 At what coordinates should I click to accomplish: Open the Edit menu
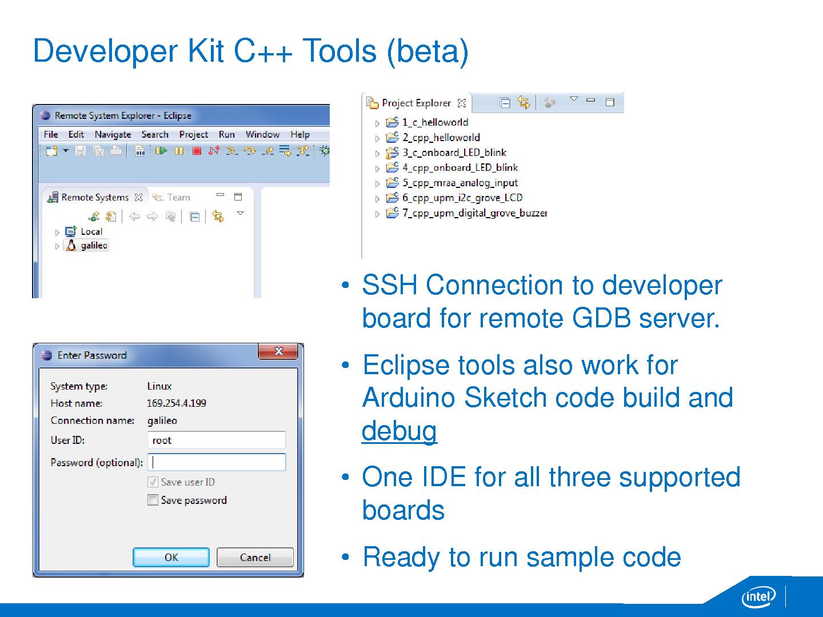(76, 134)
